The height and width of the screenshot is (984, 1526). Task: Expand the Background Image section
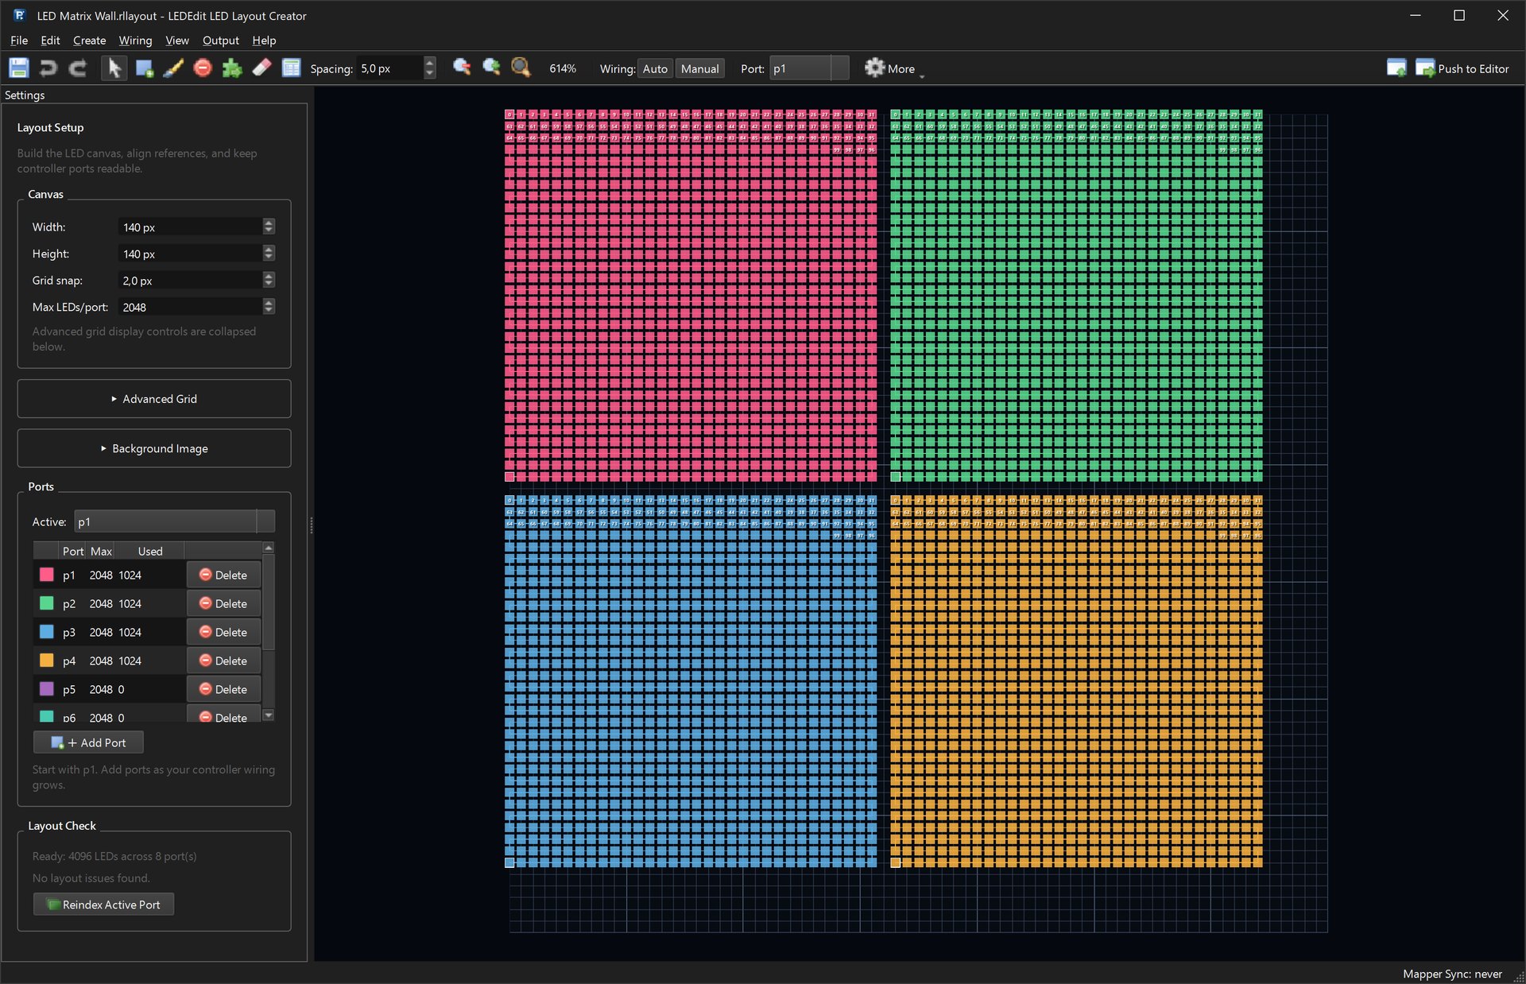[x=154, y=448]
